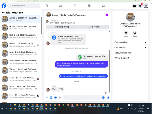Expand Media, files and links section

130,53
